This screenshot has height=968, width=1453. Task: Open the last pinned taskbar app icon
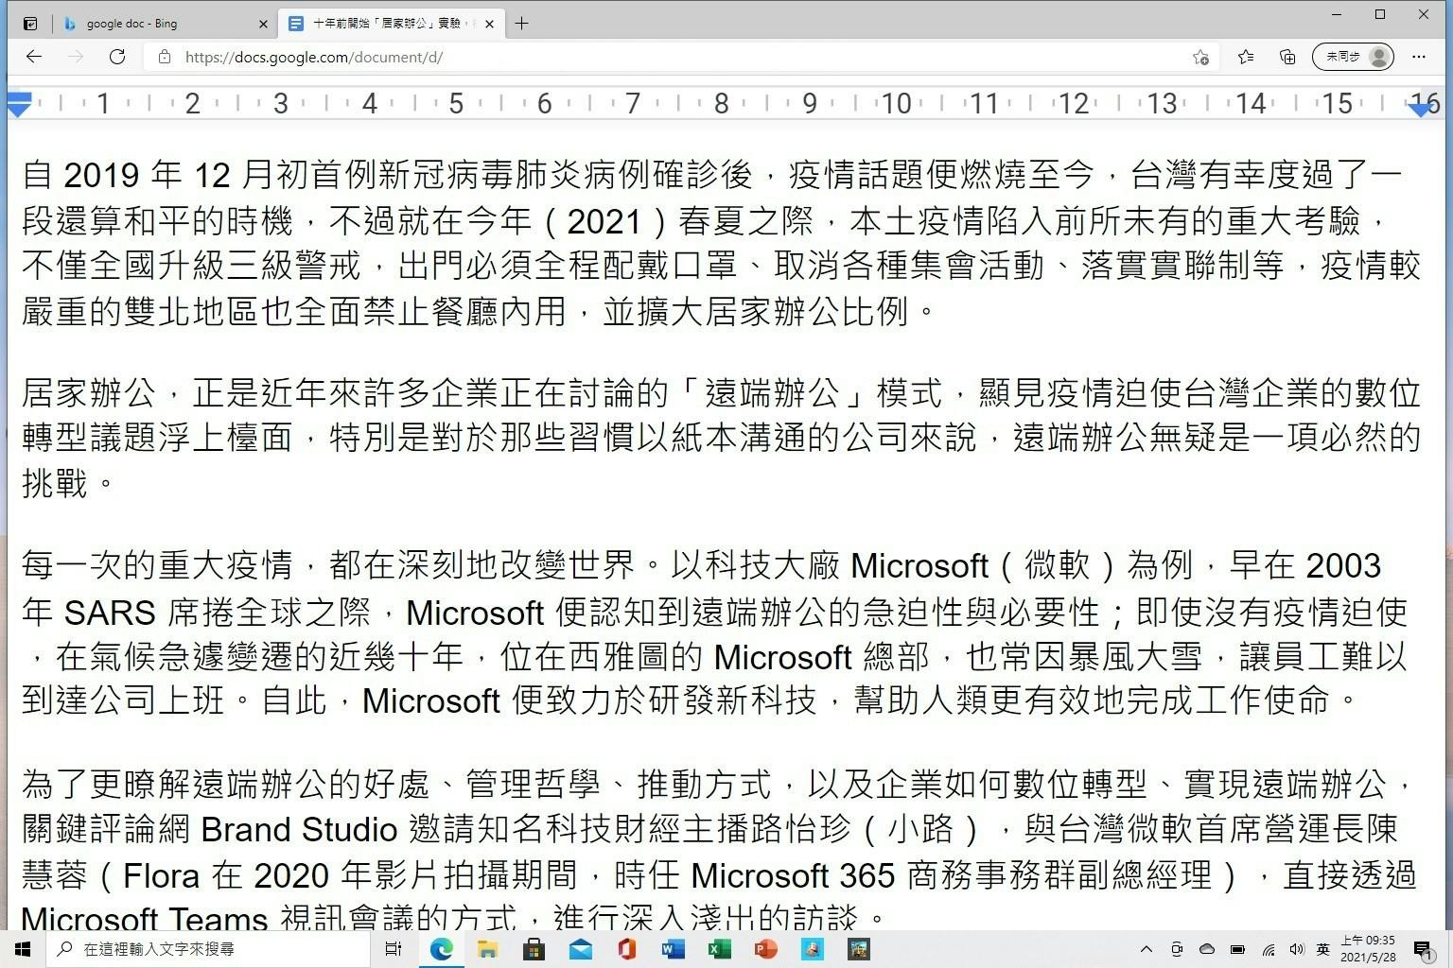coord(858,948)
